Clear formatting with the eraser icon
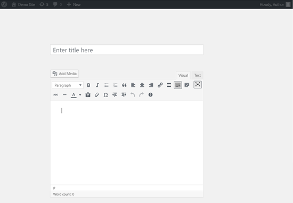The width and height of the screenshot is (293, 203). pyautogui.click(x=97, y=95)
